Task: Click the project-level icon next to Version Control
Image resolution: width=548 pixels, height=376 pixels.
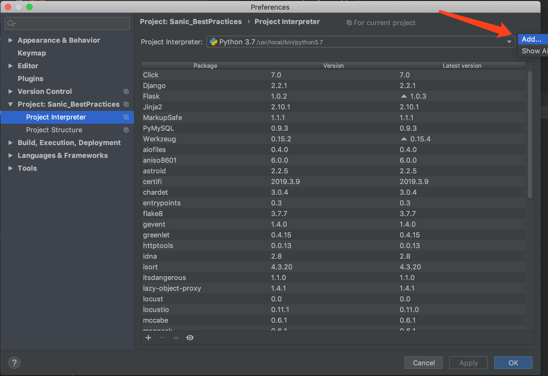Action: (126, 91)
